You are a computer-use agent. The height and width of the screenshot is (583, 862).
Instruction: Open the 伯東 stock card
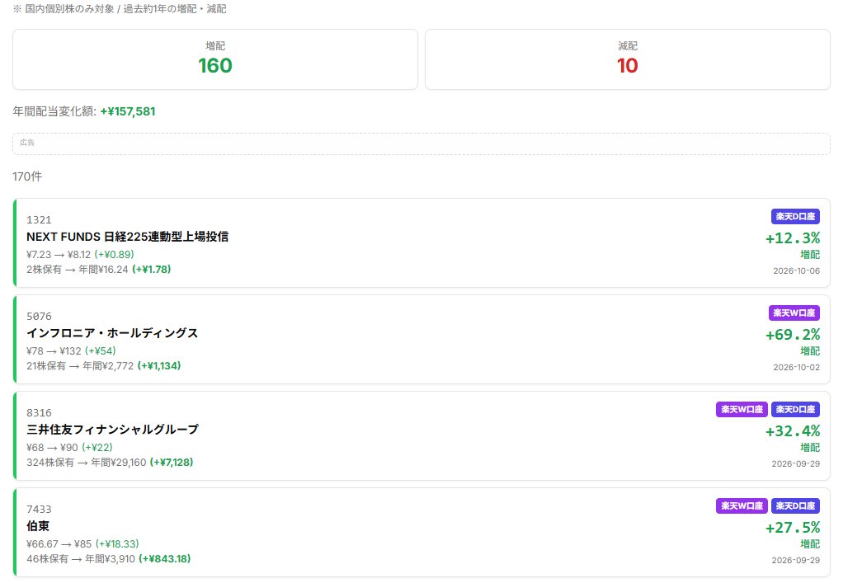click(422, 533)
